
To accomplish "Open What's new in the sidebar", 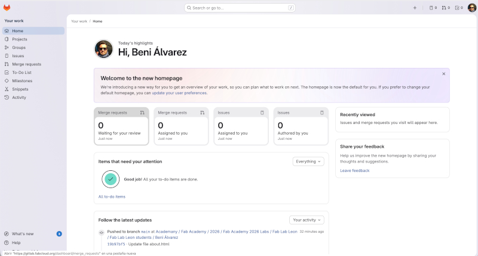I will point(23,234).
